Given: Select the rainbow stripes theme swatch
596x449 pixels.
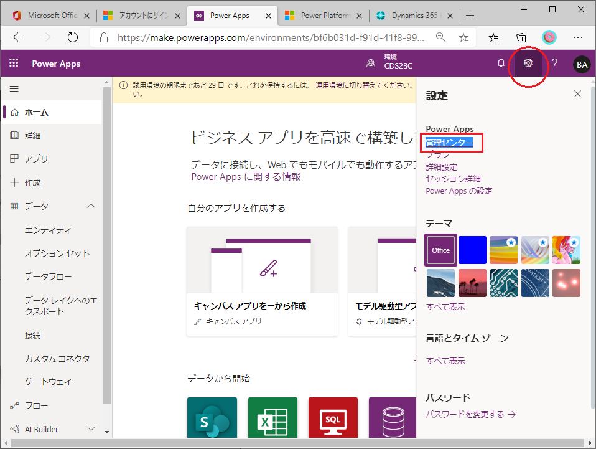Looking at the screenshot, I should coord(504,250).
